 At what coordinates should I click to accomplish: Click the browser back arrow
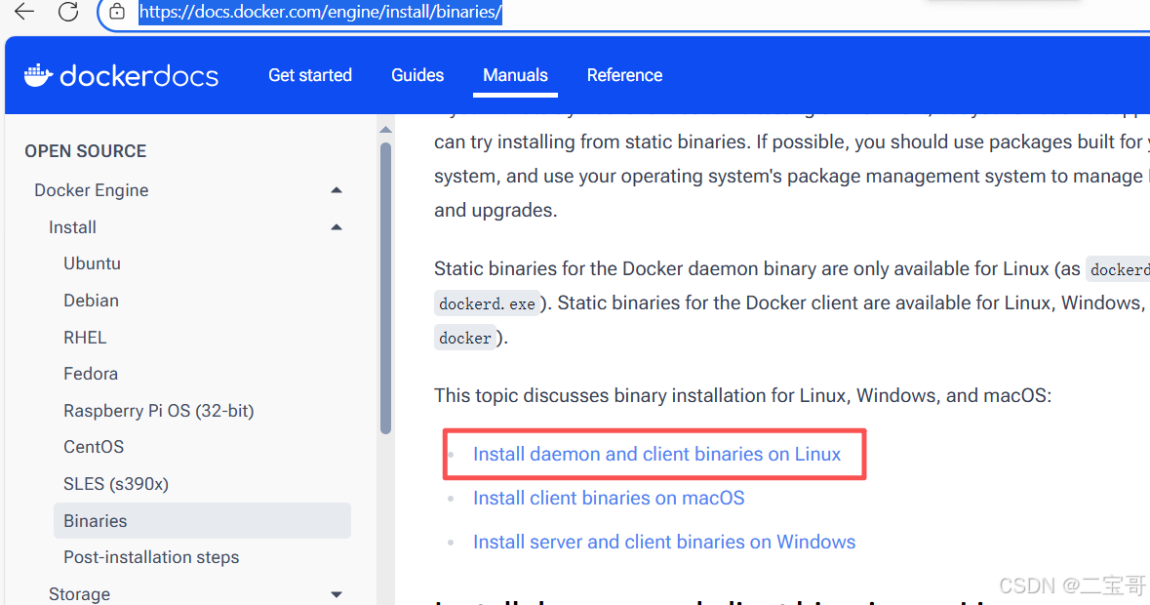click(x=24, y=12)
